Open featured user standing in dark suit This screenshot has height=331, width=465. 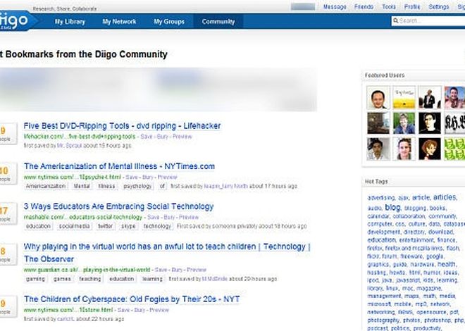coord(430,97)
